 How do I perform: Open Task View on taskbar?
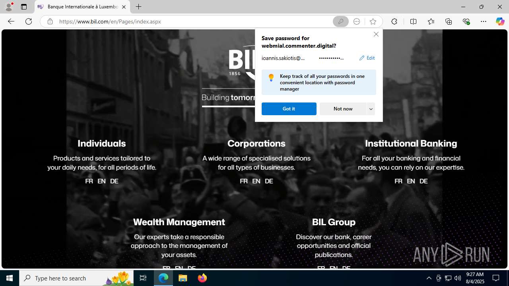(143, 278)
